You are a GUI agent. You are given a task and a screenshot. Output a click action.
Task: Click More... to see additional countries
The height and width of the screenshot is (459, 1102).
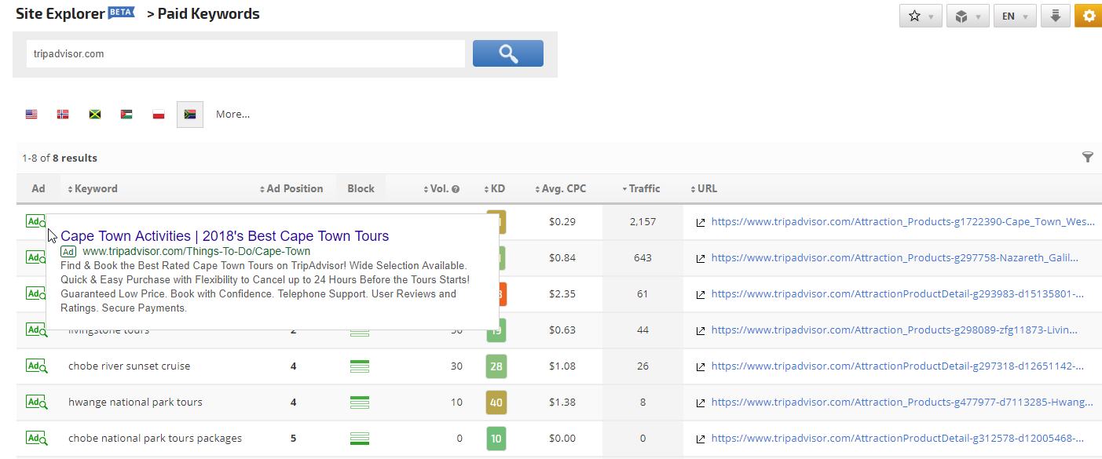232,115
